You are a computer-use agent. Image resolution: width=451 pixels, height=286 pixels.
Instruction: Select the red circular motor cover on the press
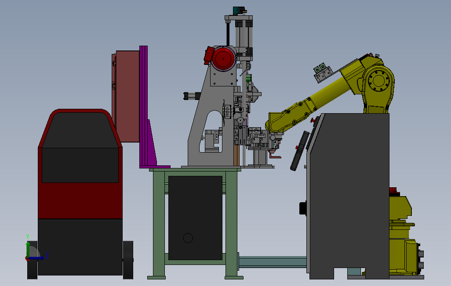pos(224,59)
